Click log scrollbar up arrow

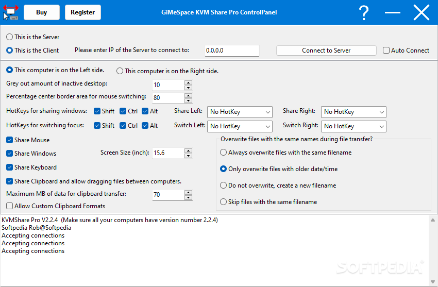coord(433,220)
